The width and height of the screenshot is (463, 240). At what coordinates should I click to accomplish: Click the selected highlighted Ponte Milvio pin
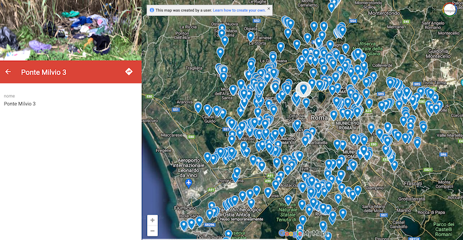click(303, 88)
